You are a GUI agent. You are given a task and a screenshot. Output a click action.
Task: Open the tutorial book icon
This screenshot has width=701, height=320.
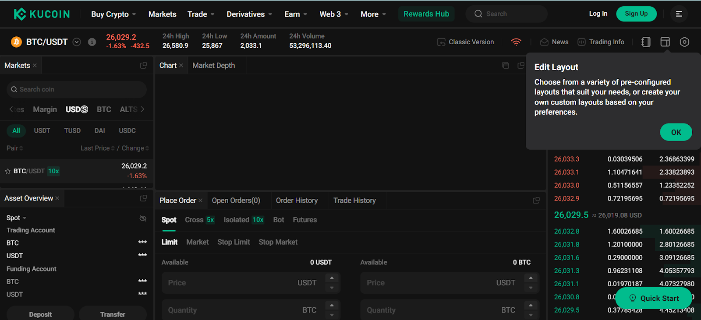click(x=646, y=42)
